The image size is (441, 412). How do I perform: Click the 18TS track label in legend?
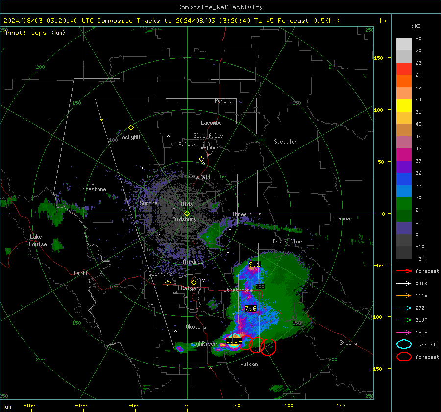coord(421,333)
